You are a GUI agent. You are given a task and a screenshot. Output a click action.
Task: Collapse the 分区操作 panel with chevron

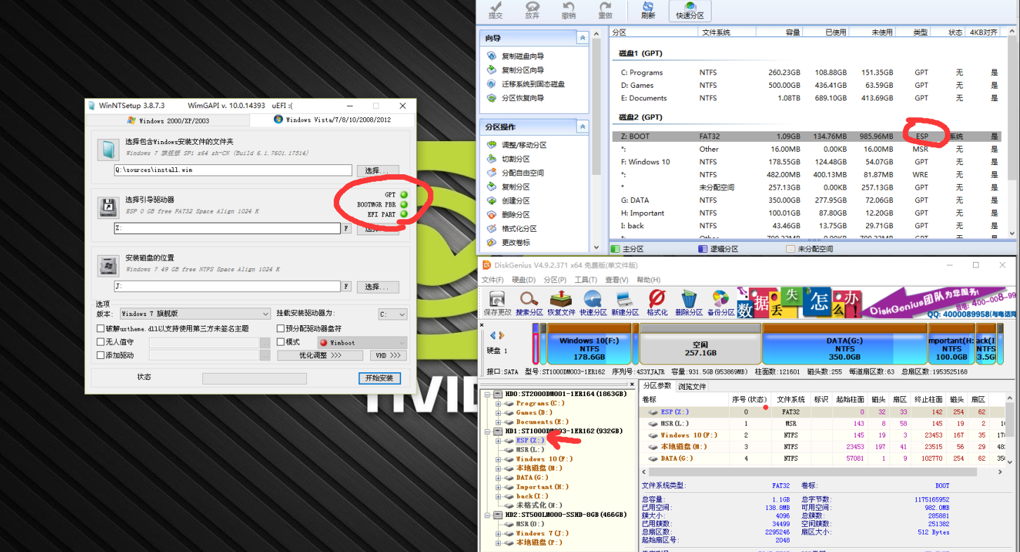582,127
